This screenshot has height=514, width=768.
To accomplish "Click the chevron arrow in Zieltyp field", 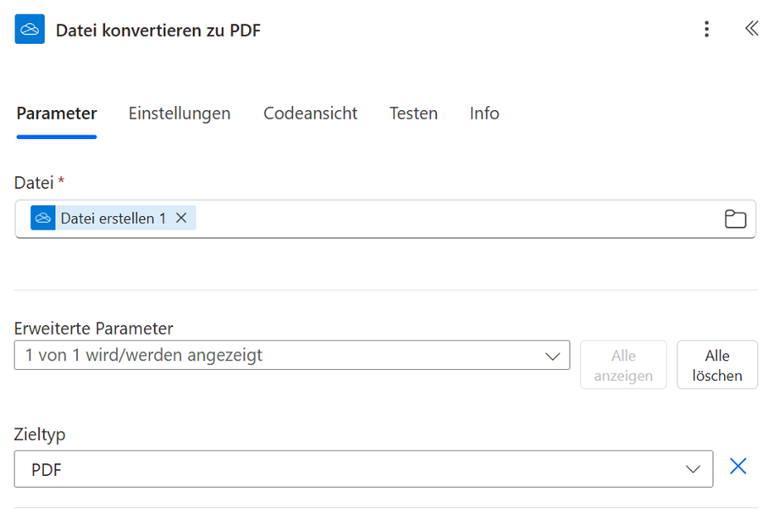I will tap(693, 469).
